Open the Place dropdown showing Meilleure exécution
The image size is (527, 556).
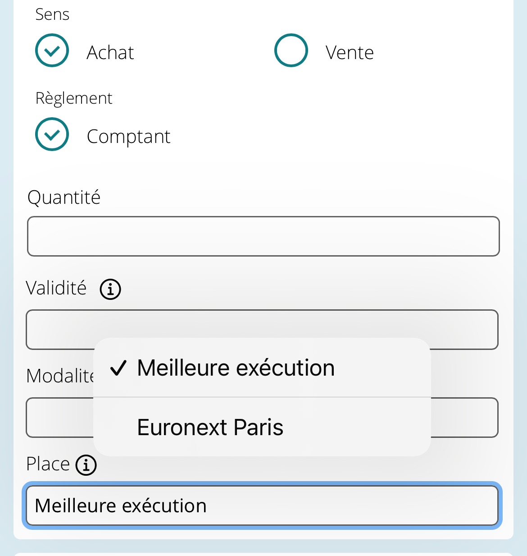click(x=262, y=505)
